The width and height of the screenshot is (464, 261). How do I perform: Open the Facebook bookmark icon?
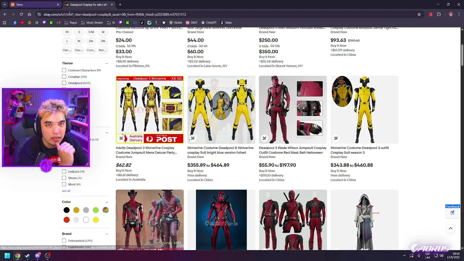15,22
